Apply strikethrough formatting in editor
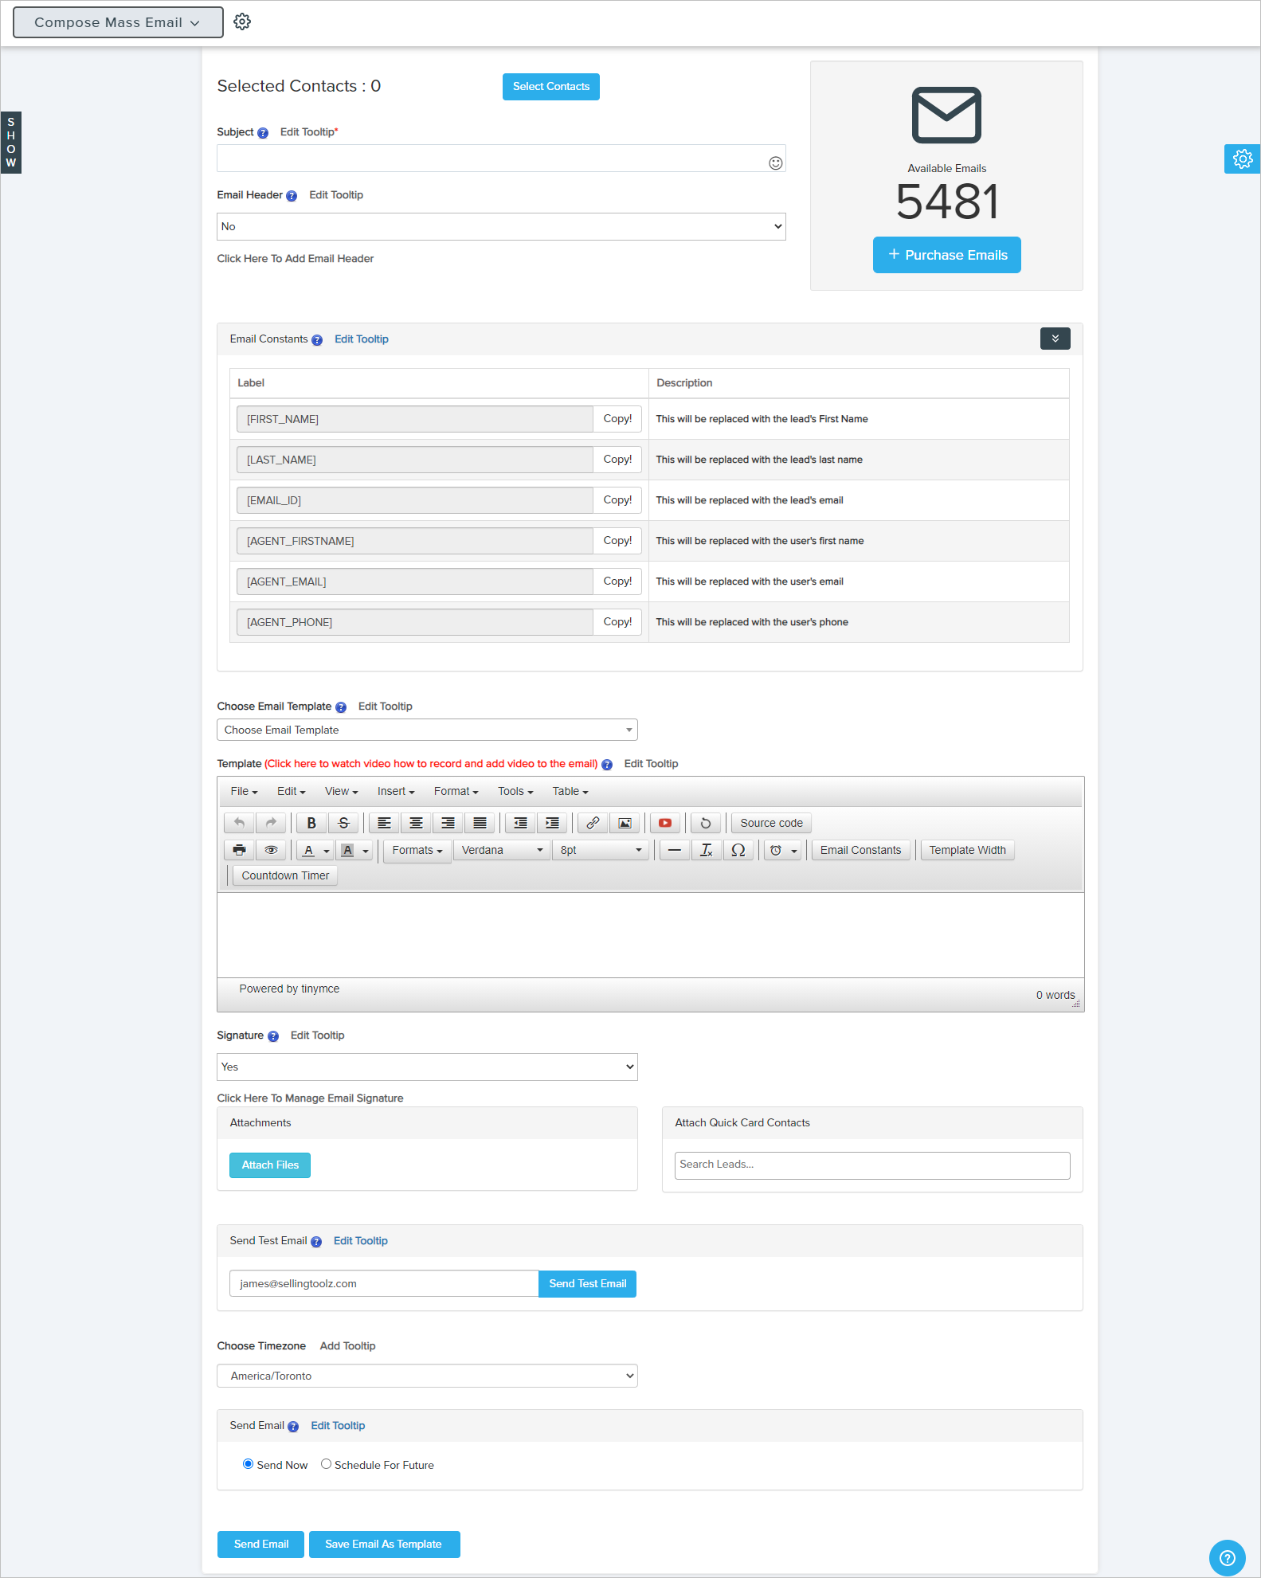Viewport: 1261px width, 1578px height. 343,823
